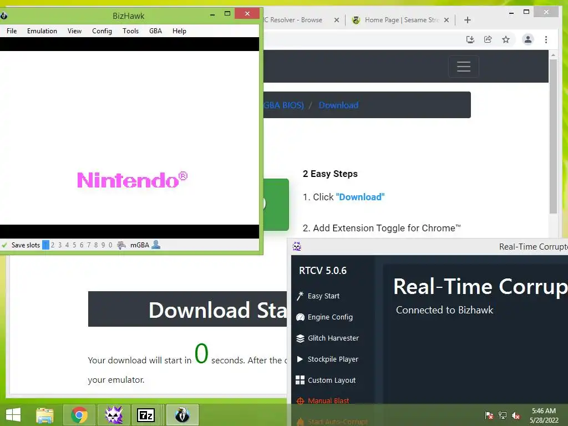
Task: Select save slot 4 in BizHawk status bar
Action: (x=67, y=245)
